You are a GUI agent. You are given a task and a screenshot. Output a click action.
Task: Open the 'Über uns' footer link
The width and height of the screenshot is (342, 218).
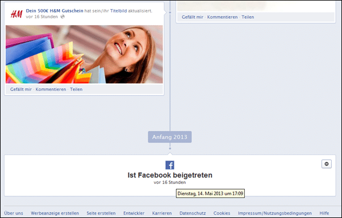point(14,213)
